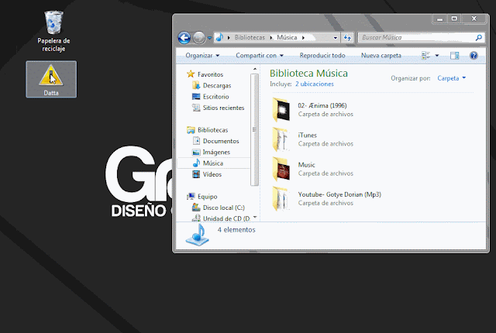Click the magnifier search icon
Image resolution: width=496 pixels, height=333 pixels.
tap(479, 38)
